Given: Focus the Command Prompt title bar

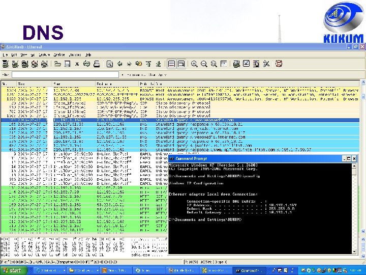Looking at the screenshot, I should 255,158.
